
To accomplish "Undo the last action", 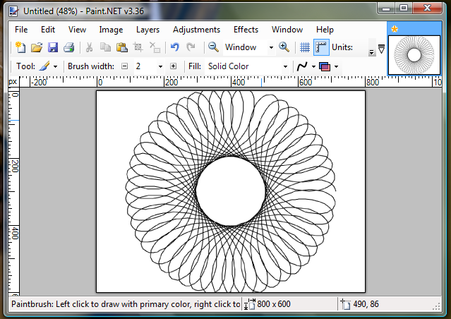I will [174, 47].
